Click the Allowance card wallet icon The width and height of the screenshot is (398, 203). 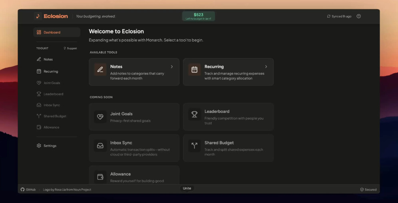point(100,177)
